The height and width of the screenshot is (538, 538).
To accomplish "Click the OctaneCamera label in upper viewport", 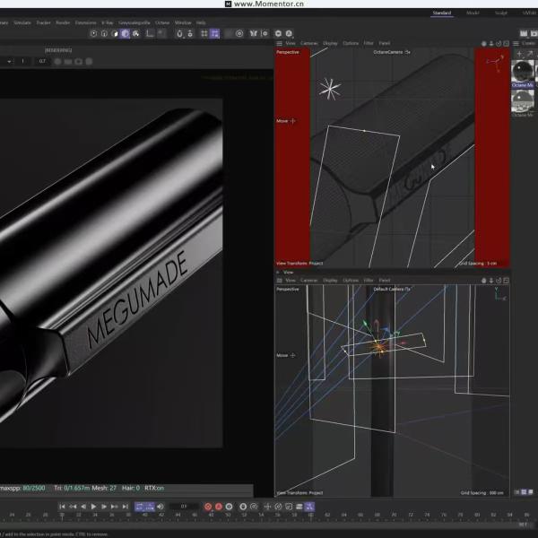I will pyautogui.click(x=392, y=52).
